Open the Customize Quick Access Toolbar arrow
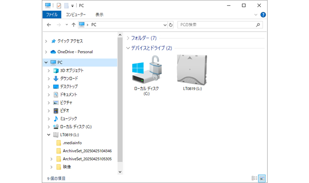The image size is (309, 183). (x=72, y=6)
